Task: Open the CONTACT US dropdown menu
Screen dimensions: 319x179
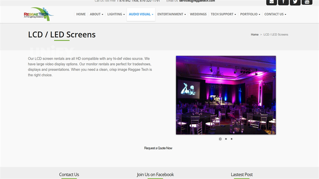Action: pos(275,14)
